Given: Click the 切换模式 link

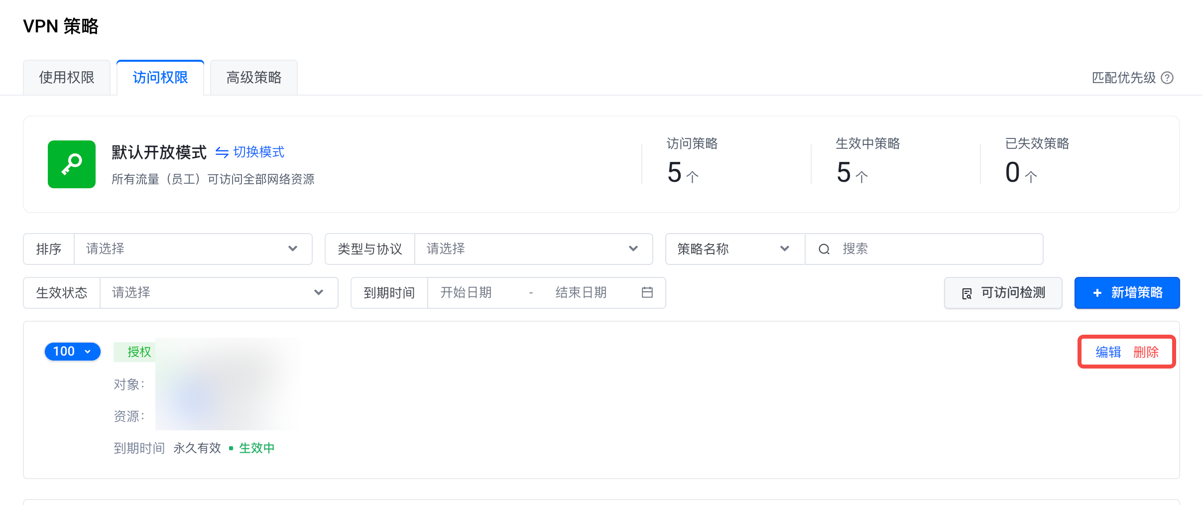Looking at the screenshot, I should tap(259, 152).
